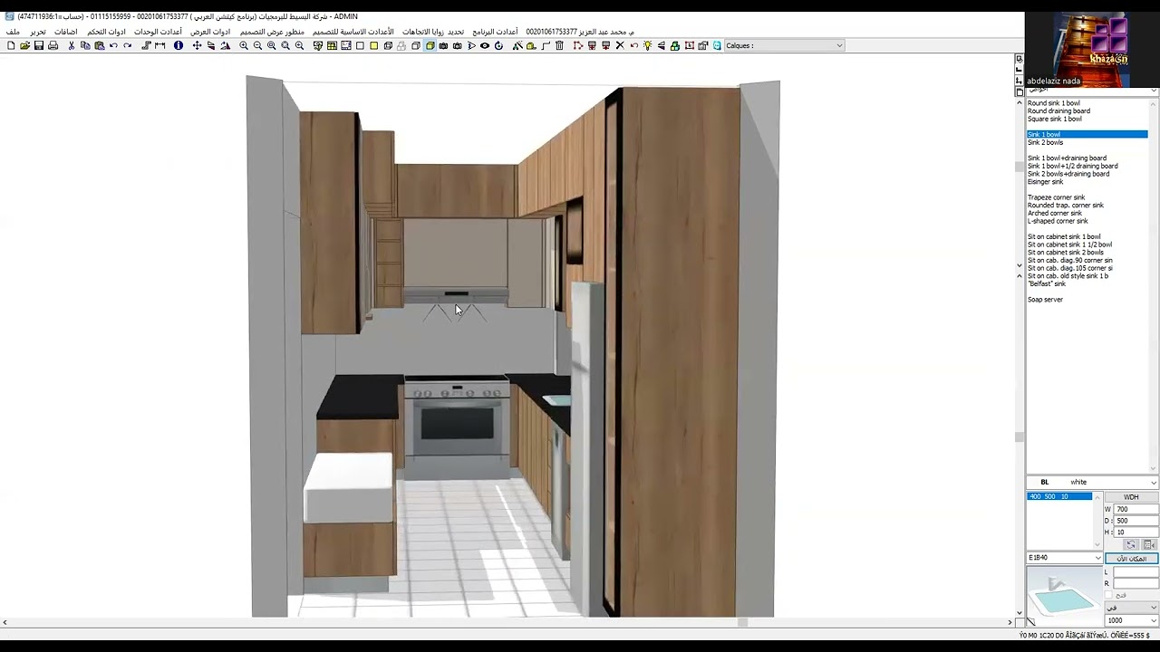Select 'Square sink 1 bowl' item
Image resolution: width=1160 pixels, height=652 pixels.
tap(1054, 119)
